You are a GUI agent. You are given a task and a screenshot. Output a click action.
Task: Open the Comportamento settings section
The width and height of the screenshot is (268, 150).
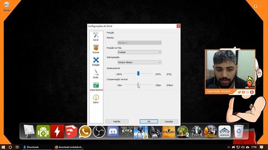(96, 86)
